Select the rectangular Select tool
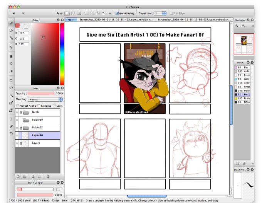 tap(11, 80)
